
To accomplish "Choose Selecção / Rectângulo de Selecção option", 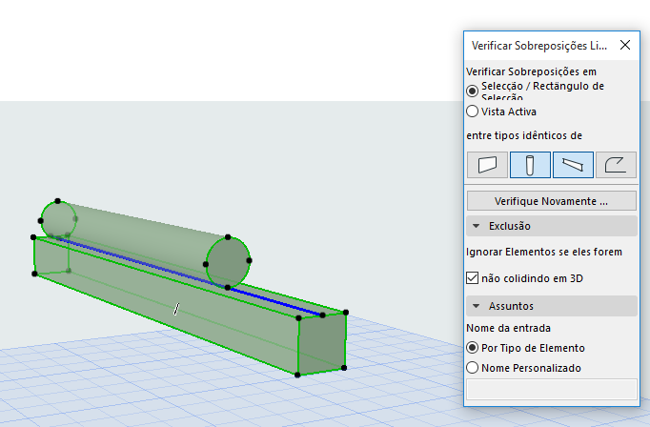I will pos(472,91).
